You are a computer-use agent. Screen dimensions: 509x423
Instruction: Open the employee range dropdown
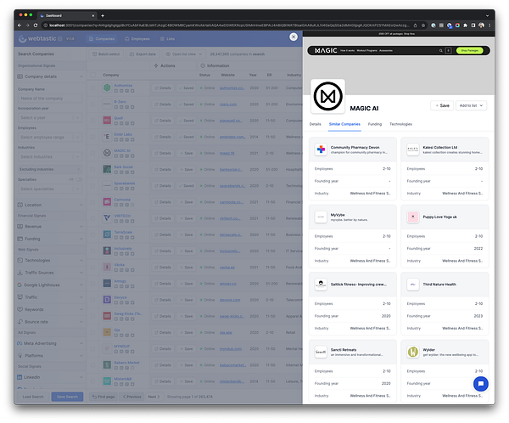(x=50, y=138)
